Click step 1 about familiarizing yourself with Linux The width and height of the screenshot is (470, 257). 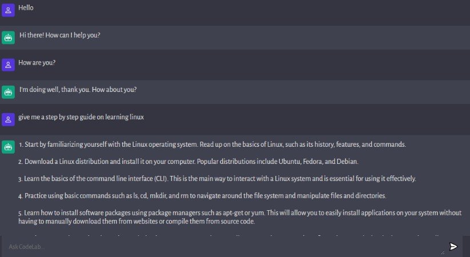pyautogui.click(x=212, y=144)
